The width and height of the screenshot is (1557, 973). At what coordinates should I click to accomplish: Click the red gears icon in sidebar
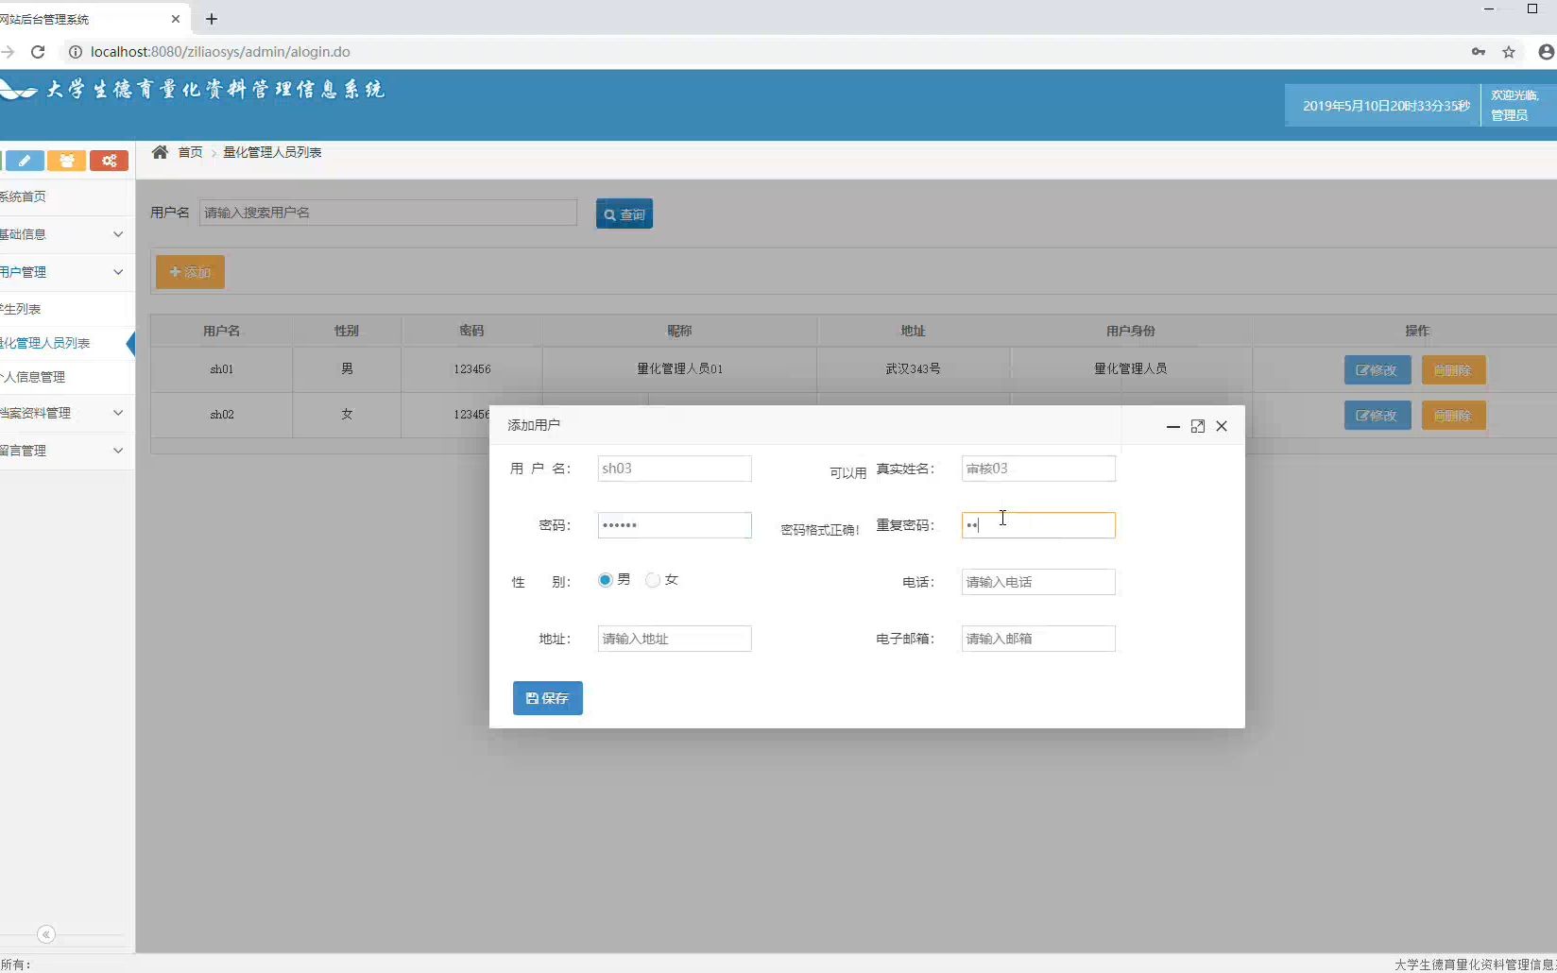[109, 161]
